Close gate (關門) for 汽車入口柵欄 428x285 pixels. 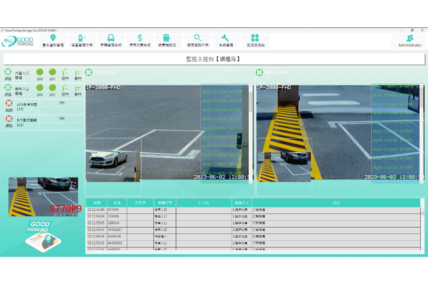pos(78,75)
